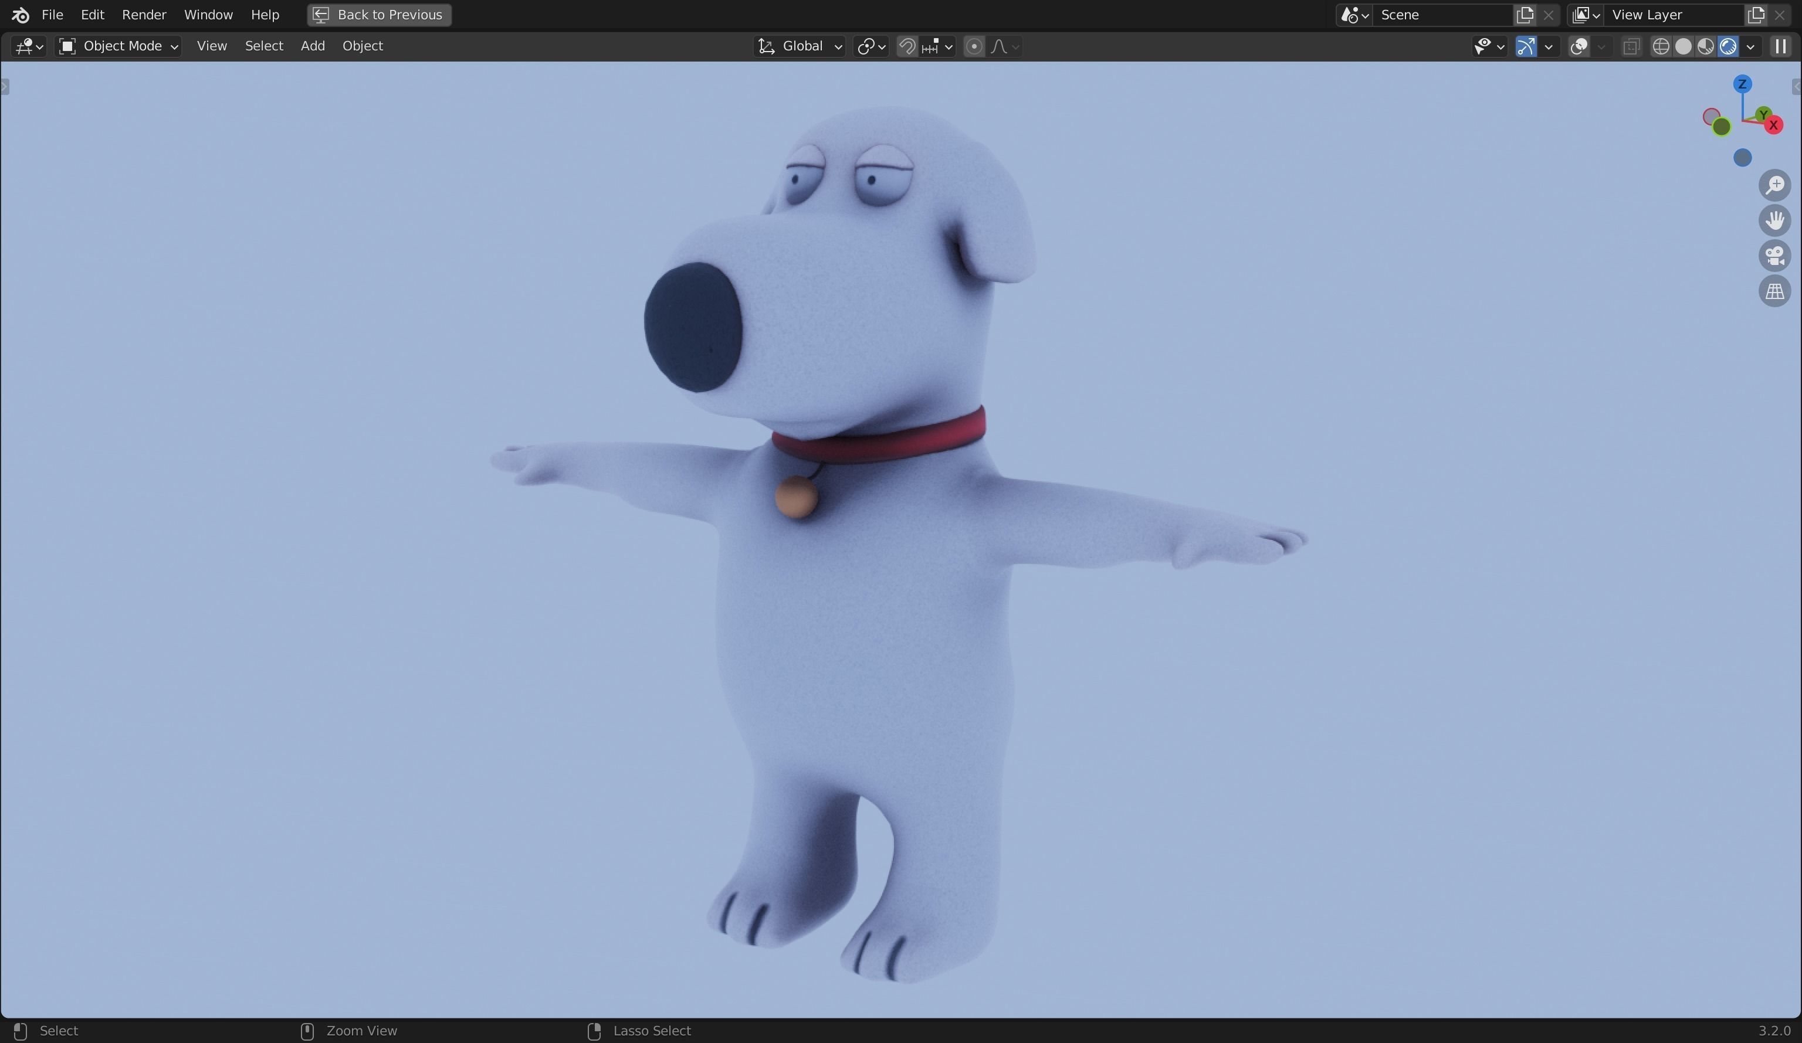Switch to solid viewport shading

coord(1684,46)
